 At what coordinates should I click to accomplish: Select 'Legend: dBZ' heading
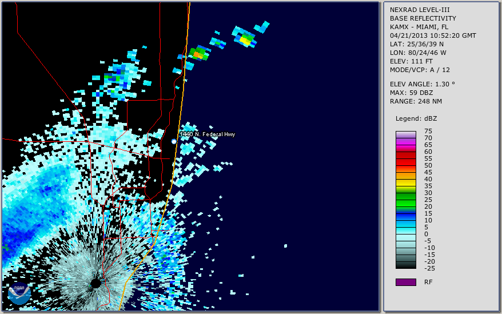coord(416,118)
